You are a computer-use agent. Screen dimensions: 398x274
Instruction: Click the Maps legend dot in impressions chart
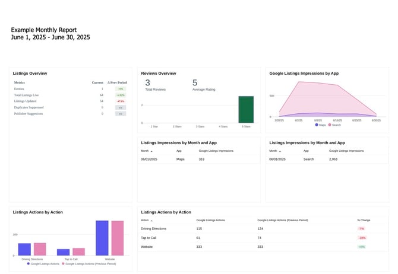coord(317,125)
